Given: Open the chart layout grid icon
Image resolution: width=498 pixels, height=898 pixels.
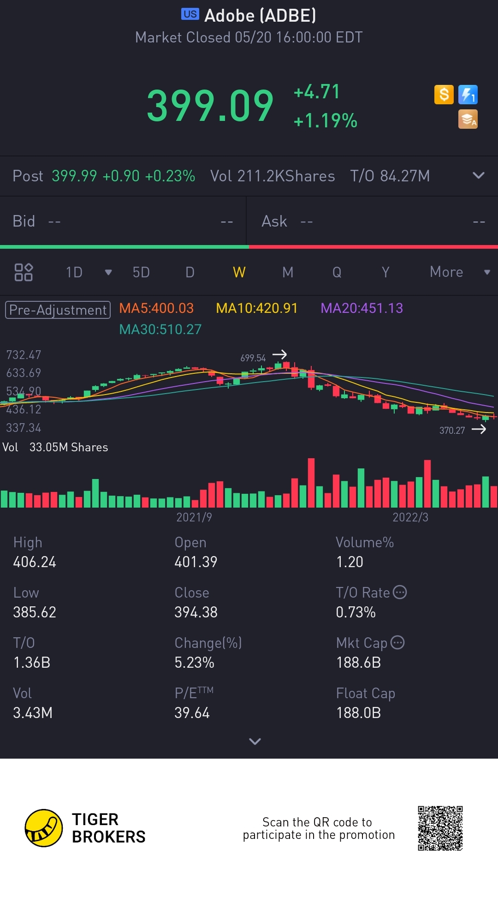Looking at the screenshot, I should (24, 272).
